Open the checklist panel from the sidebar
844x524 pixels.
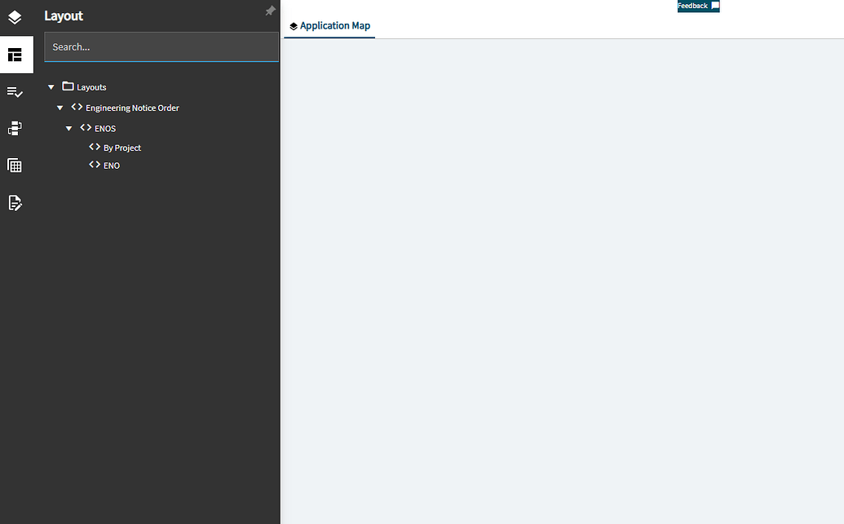[15, 91]
